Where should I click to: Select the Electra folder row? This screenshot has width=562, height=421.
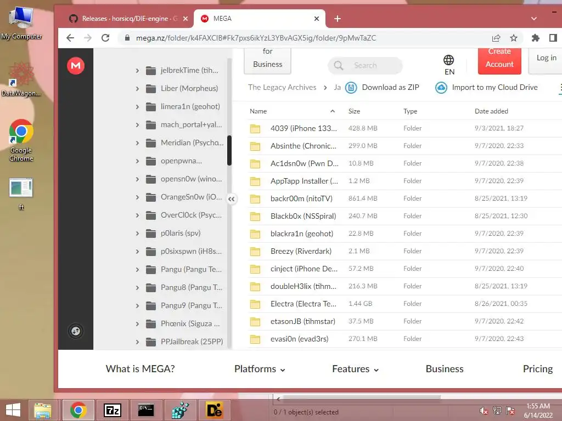(405, 304)
